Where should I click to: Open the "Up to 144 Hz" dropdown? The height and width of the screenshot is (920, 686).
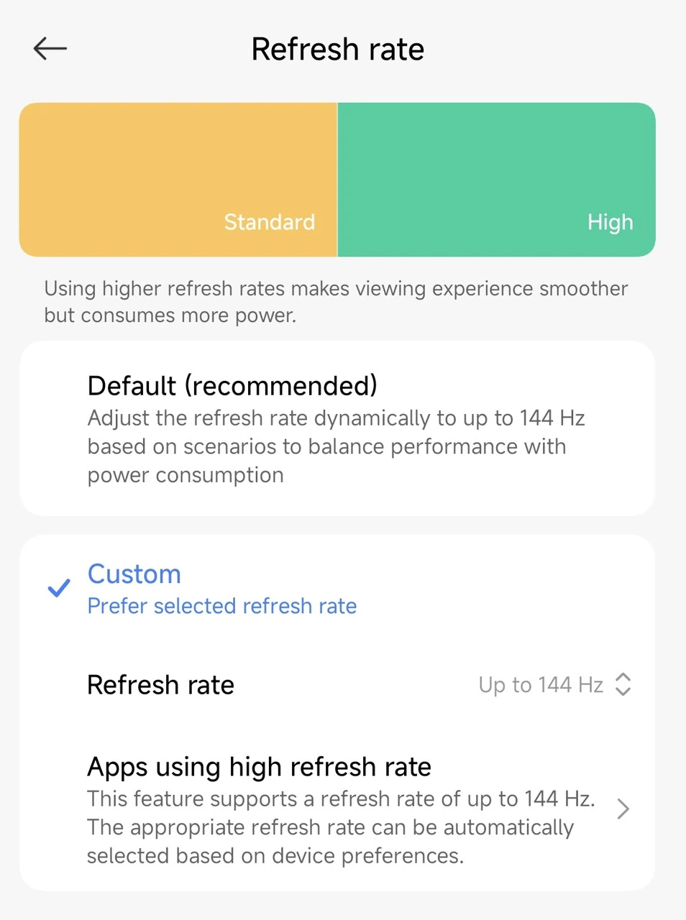tap(541, 685)
